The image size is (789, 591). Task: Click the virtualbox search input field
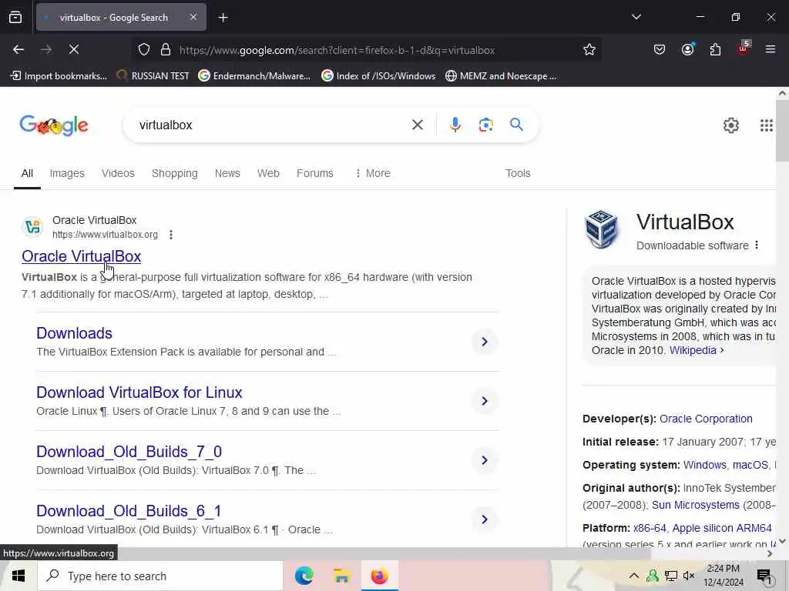[x=272, y=125]
